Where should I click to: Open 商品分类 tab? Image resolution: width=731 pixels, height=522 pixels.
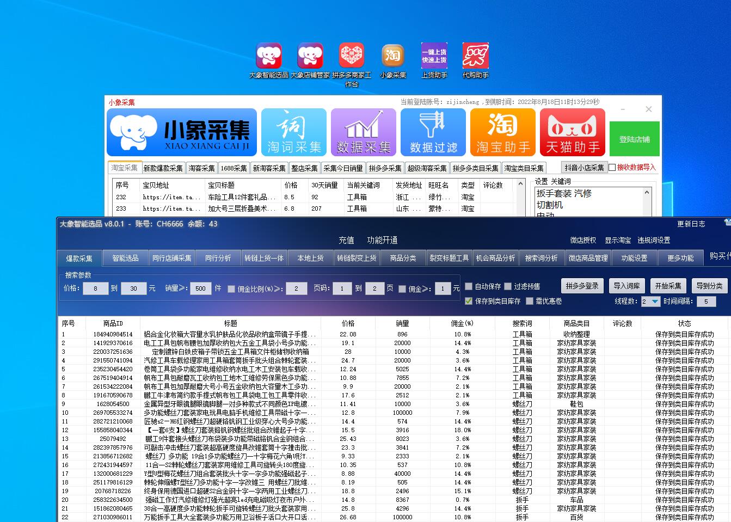click(x=403, y=258)
